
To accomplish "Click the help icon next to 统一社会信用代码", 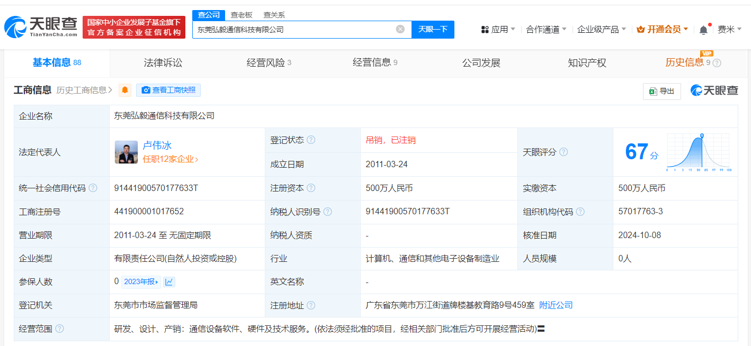I will point(93,188).
